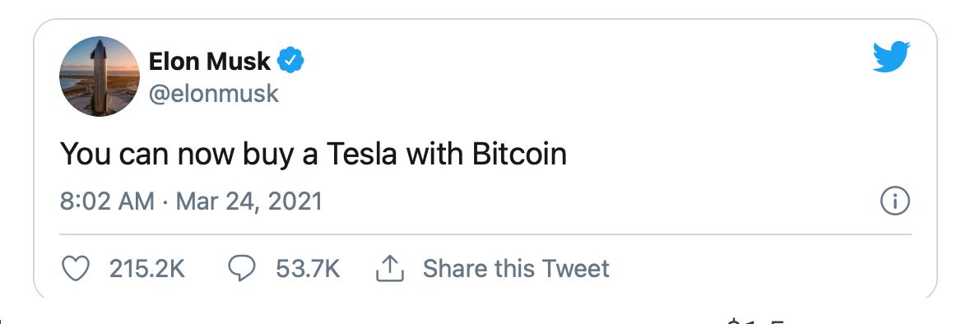Click the 53.7K replies count
Viewport: 966px width, 324px height.
pos(308,269)
